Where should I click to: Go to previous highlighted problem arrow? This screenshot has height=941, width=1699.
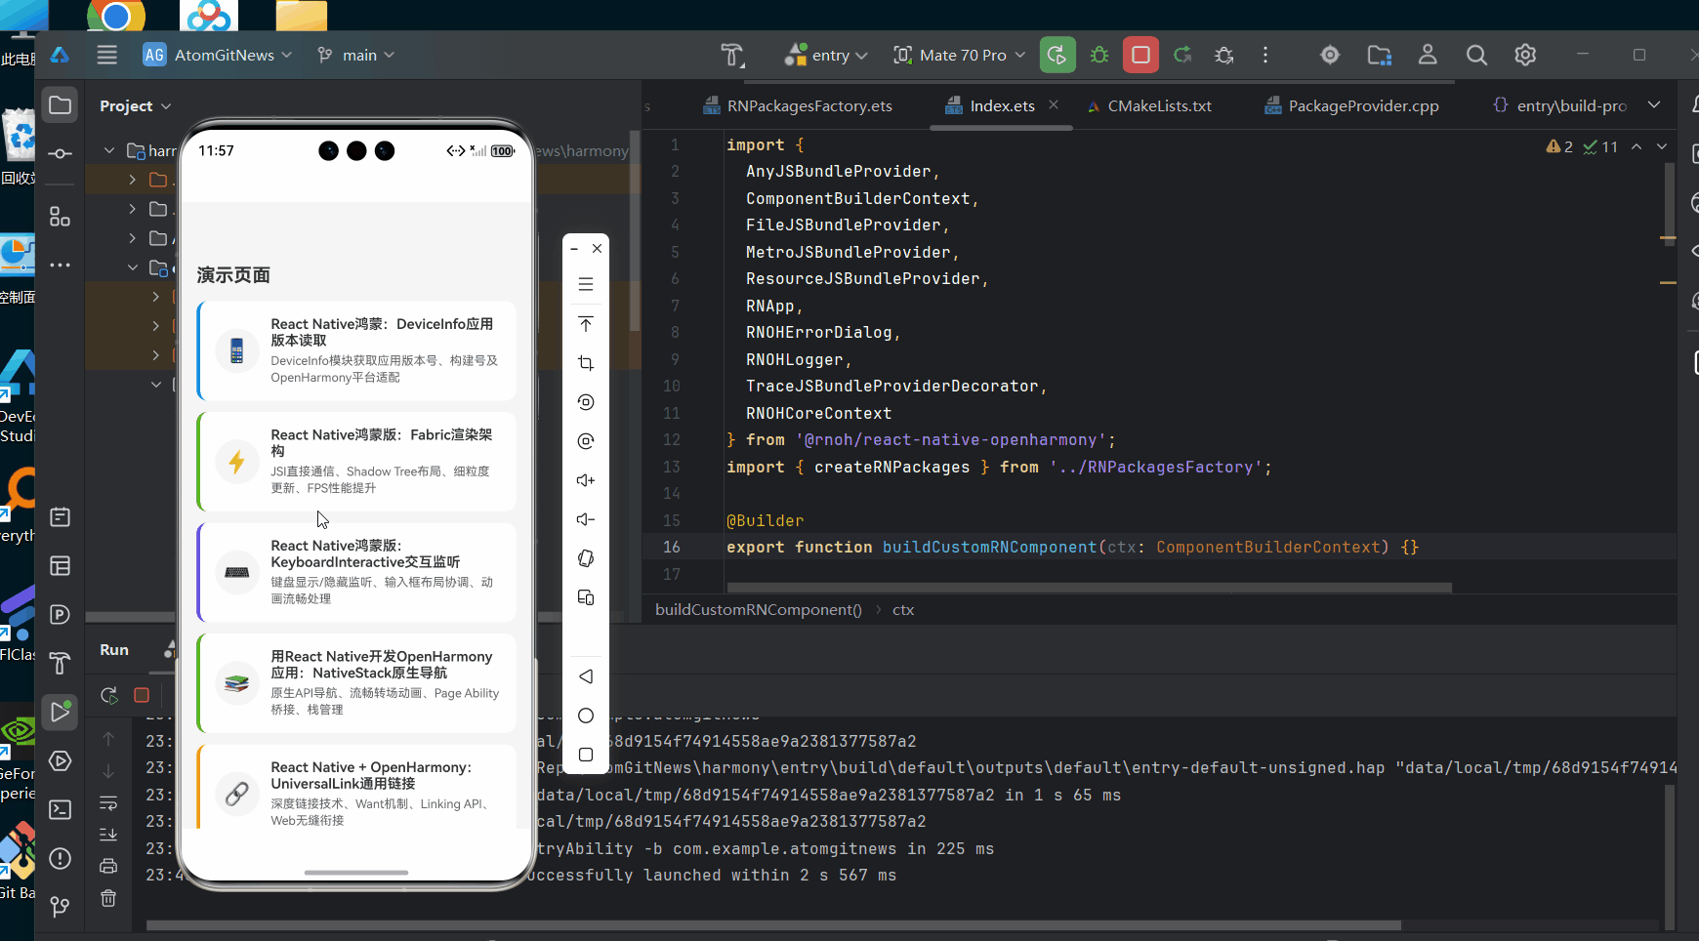coord(1637,146)
